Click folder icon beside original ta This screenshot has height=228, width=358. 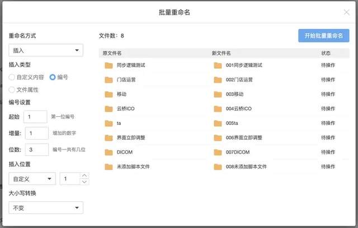click(x=109, y=123)
